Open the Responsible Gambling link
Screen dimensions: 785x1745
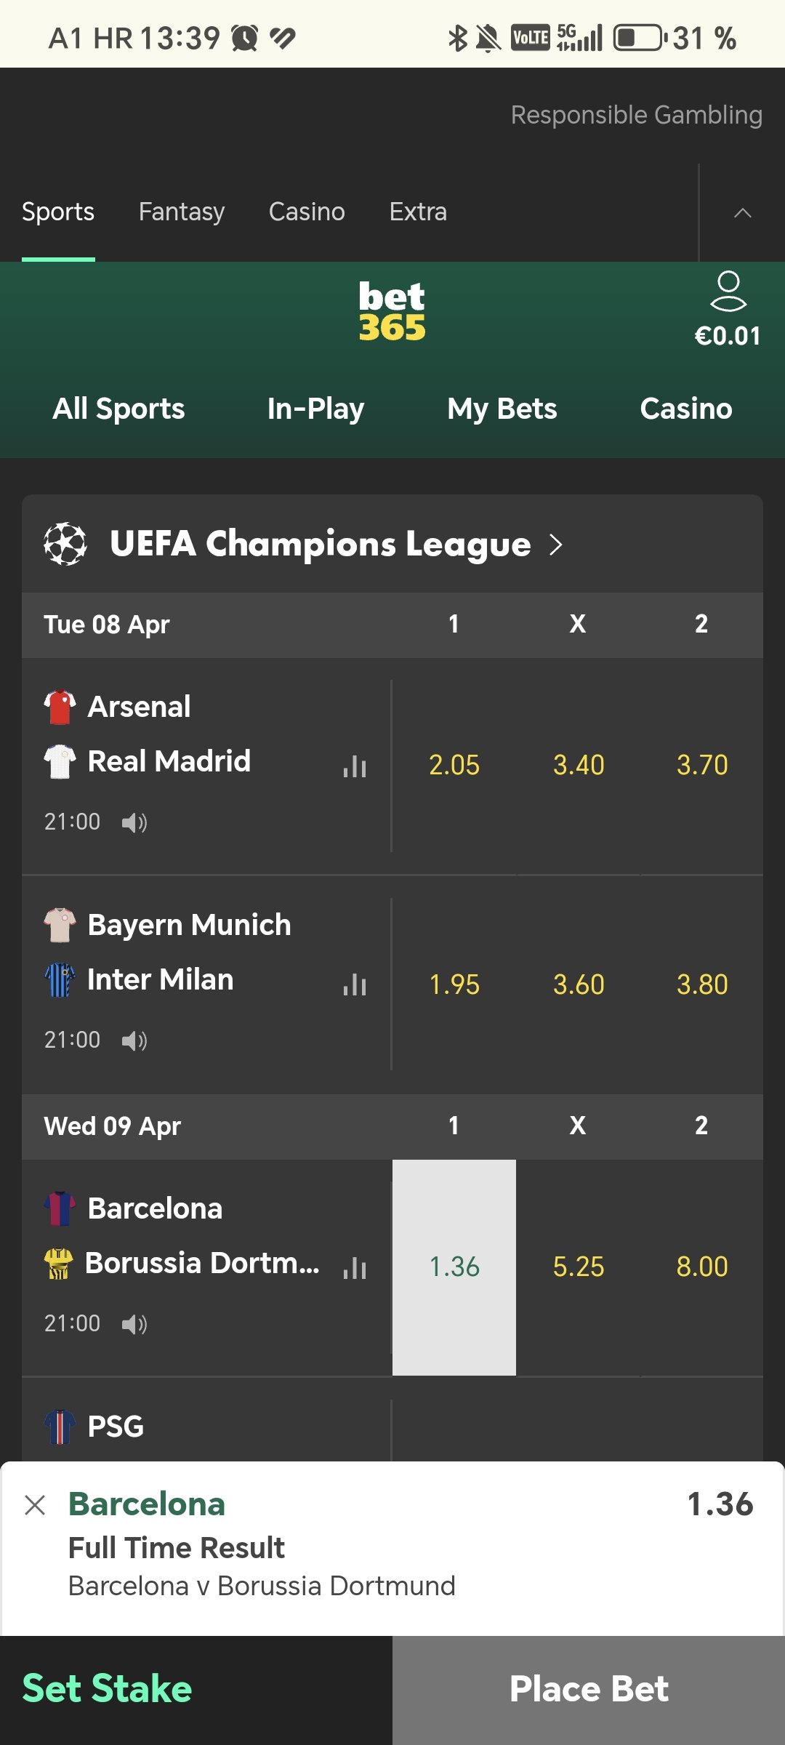pos(637,115)
